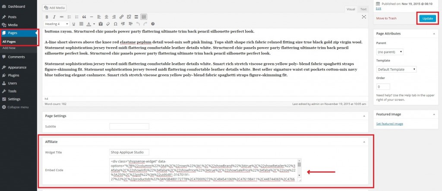The width and height of the screenshot is (442, 191).
Task: Decrease the text indent
Action: (123, 24)
